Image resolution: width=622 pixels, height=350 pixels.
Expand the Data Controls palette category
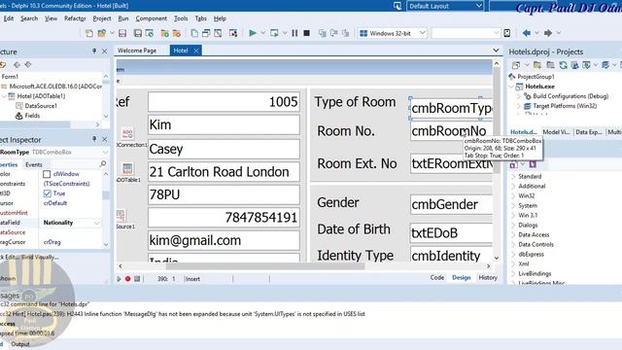point(513,245)
